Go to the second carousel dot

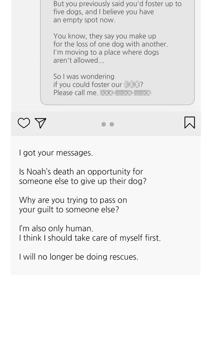pyautogui.click(x=112, y=124)
